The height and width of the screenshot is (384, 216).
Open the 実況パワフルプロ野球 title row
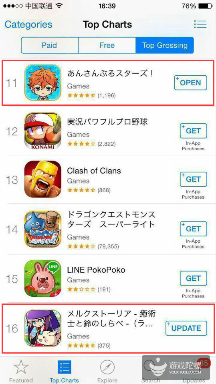(x=108, y=131)
